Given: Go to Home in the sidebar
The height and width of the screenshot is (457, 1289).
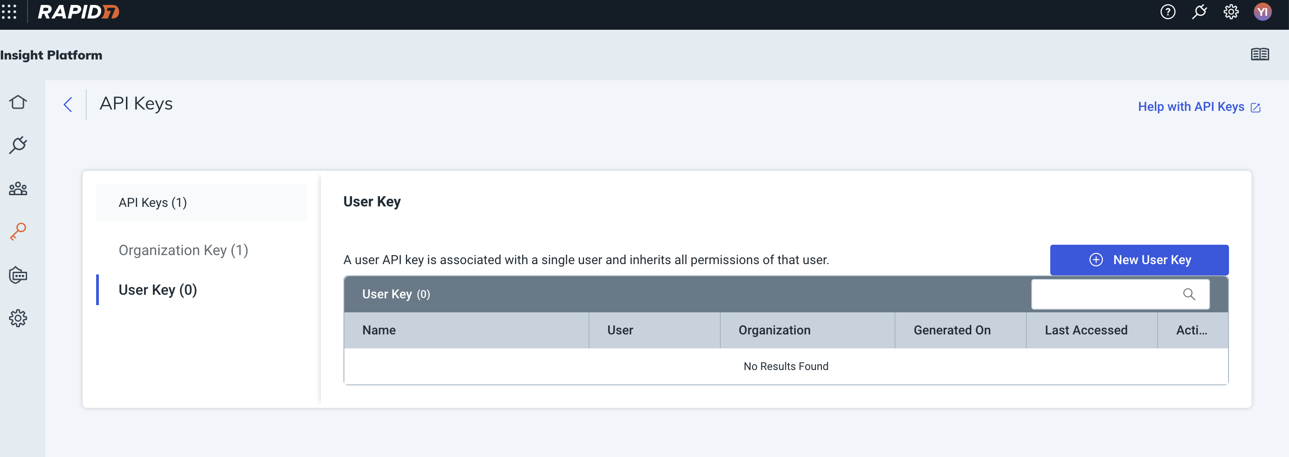Looking at the screenshot, I should click(x=18, y=102).
